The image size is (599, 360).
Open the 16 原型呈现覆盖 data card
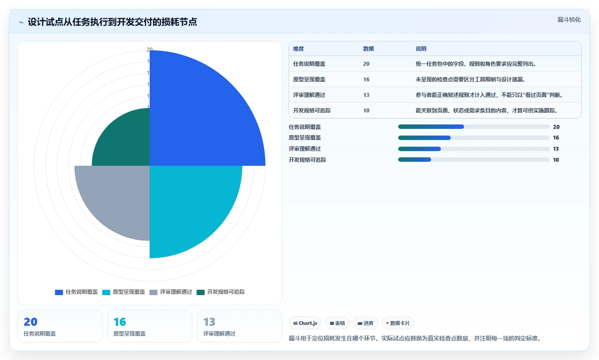click(x=150, y=326)
